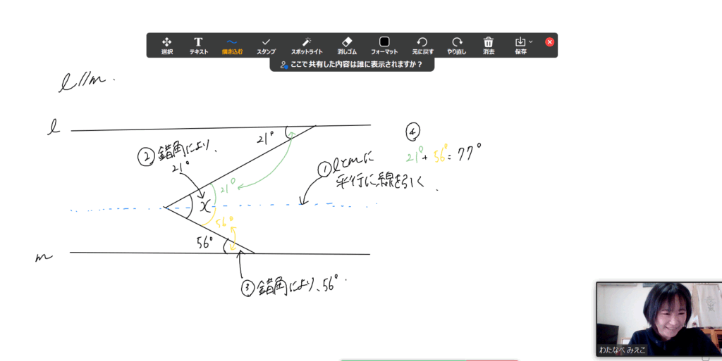Viewport: 722px width, 361px height.
Task: Close the annotation toolbar with red X
Action: [550, 42]
